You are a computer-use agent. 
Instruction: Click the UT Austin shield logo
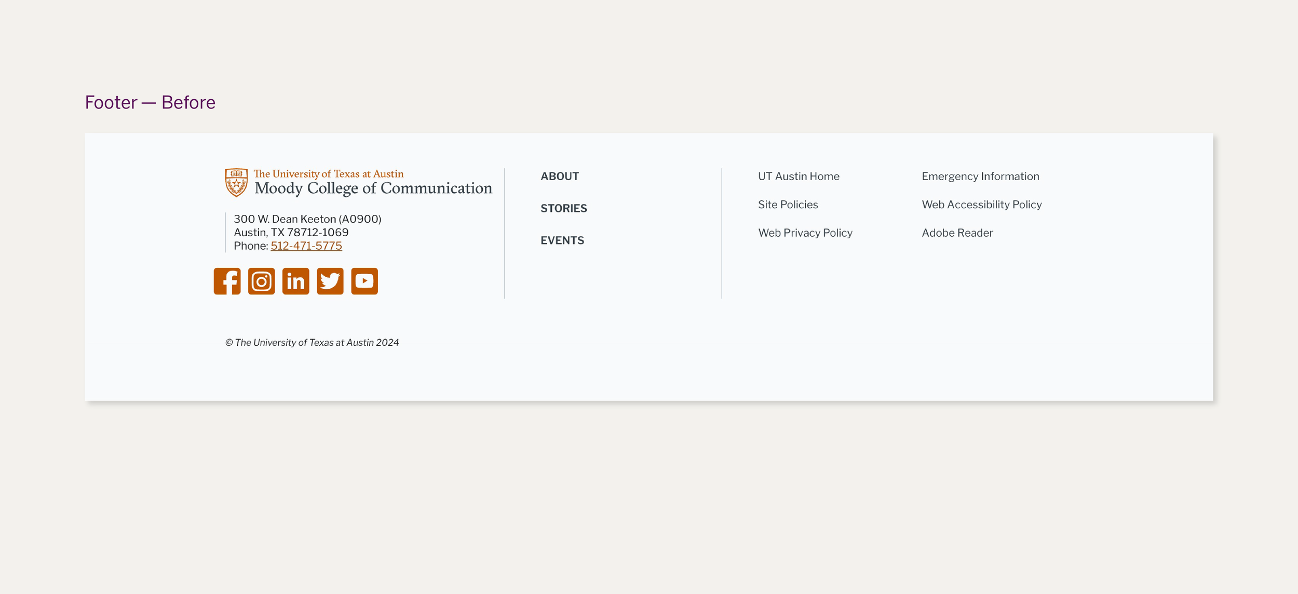click(236, 182)
